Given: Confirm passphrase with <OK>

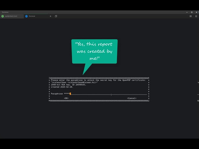Looking at the screenshot, I should coord(66,98).
